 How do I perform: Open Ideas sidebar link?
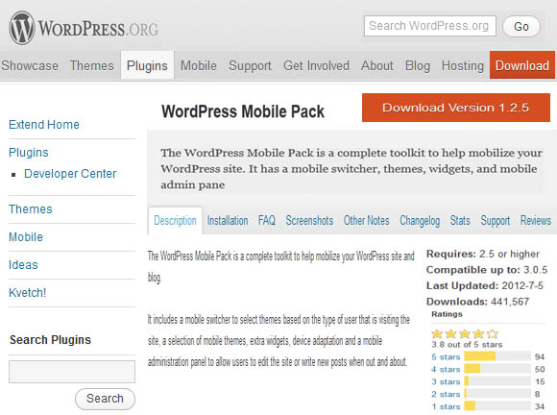(x=23, y=265)
